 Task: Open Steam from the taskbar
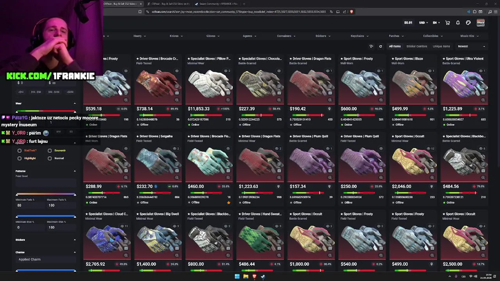263,277
